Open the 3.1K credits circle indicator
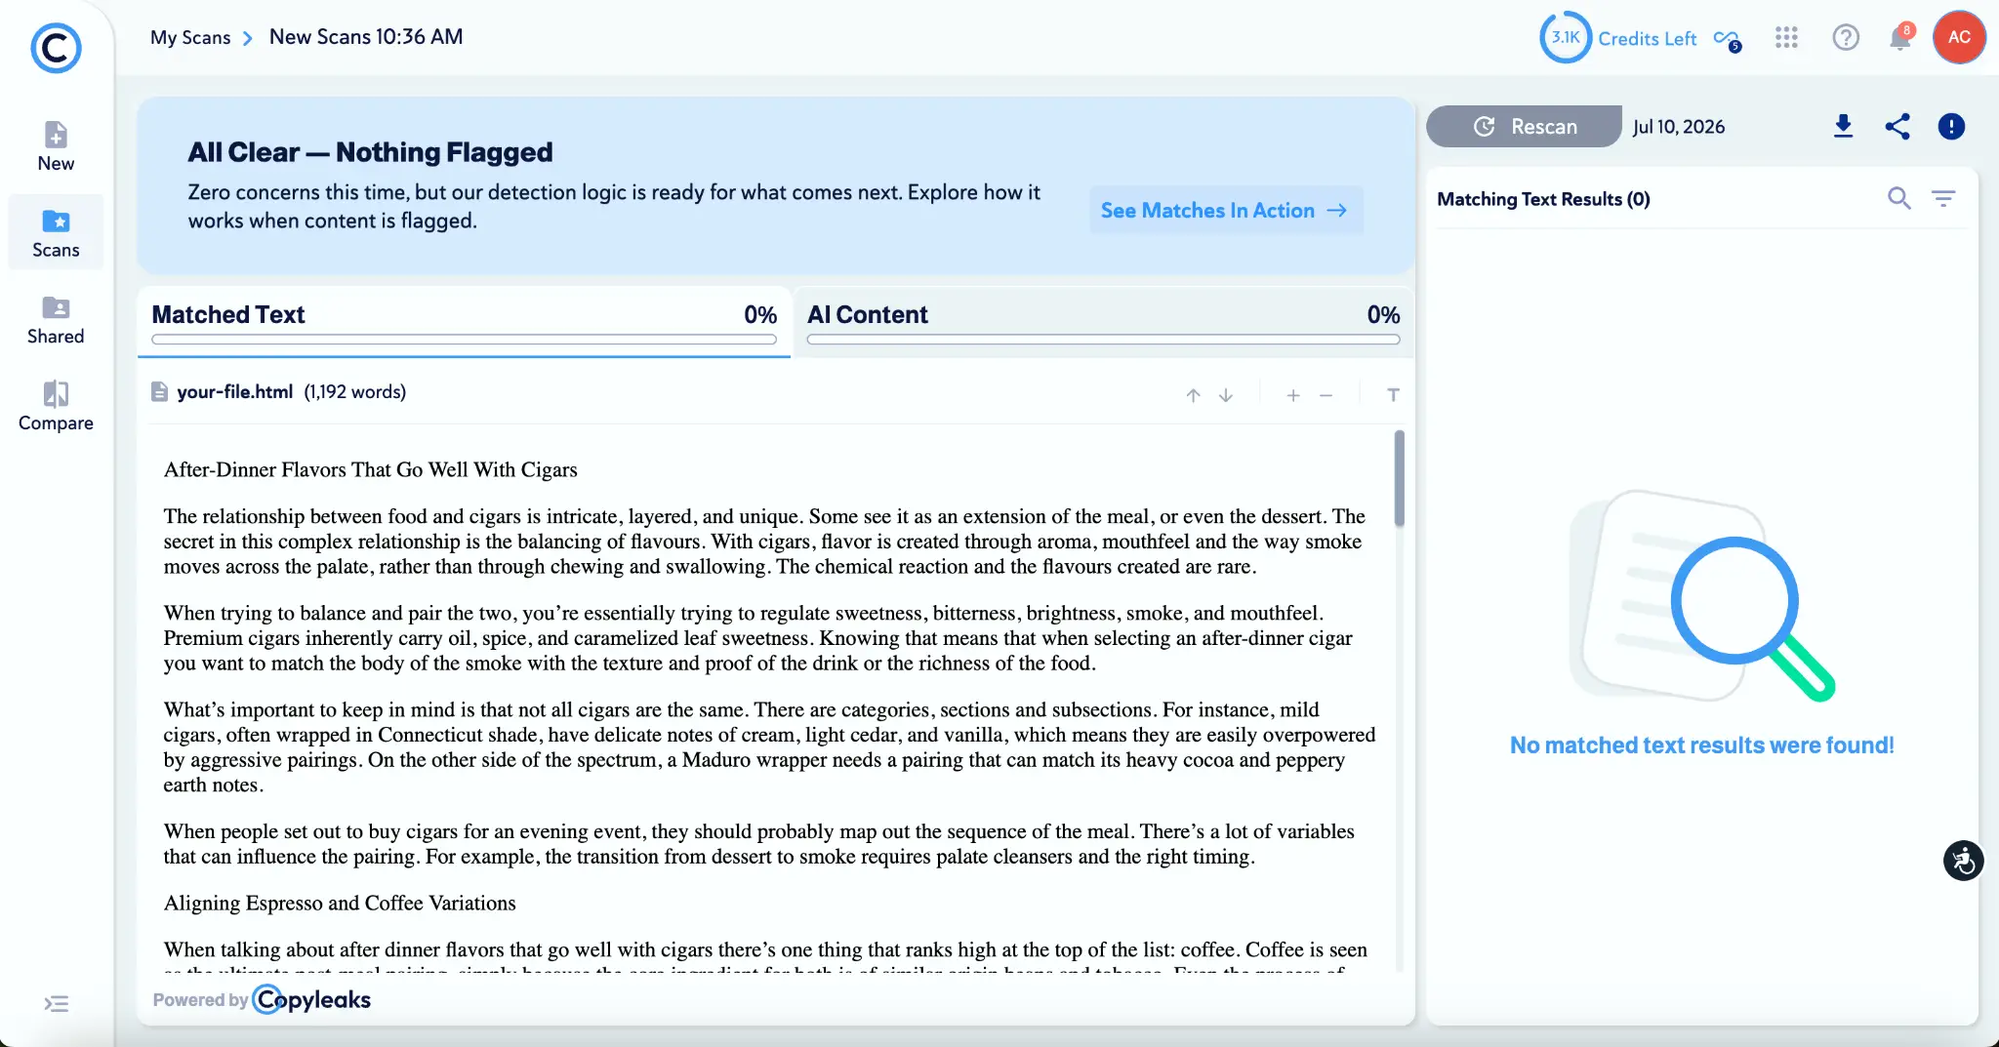 1565,37
